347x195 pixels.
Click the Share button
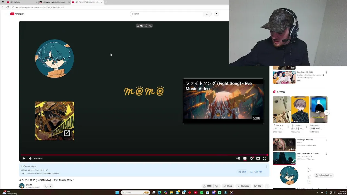[x=228, y=186]
